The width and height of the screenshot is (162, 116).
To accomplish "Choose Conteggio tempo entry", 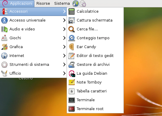I will coord(95,38).
